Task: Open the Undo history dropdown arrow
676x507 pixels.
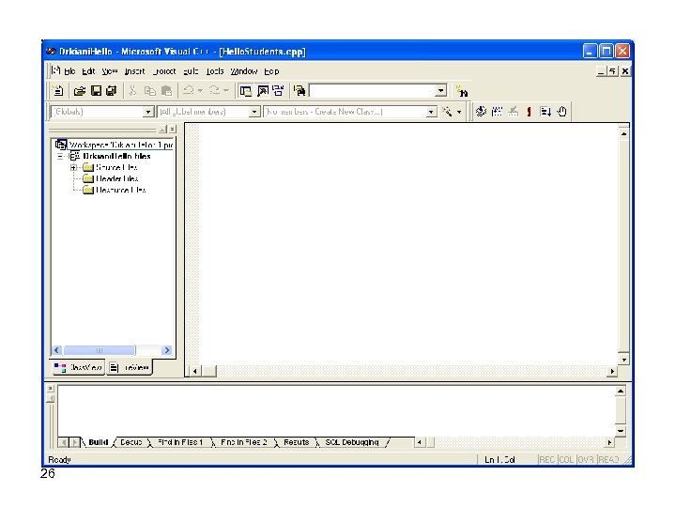Action: (x=201, y=90)
